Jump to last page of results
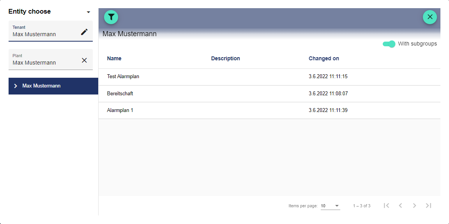 pyautogui.click(x=428, y=205)
